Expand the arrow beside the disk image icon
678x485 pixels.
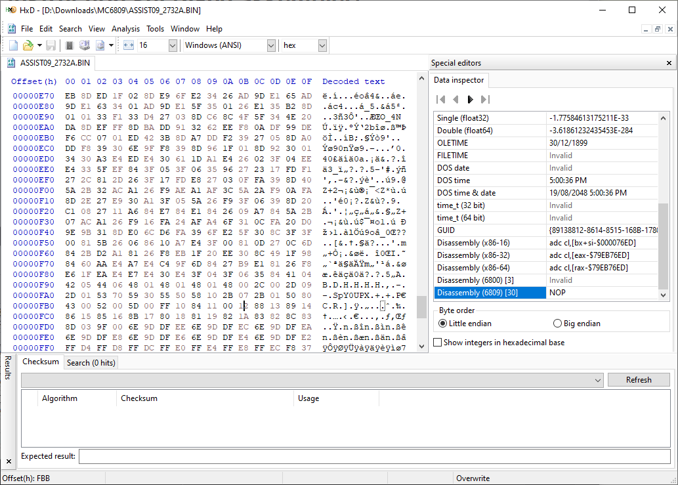pos(111,45)
